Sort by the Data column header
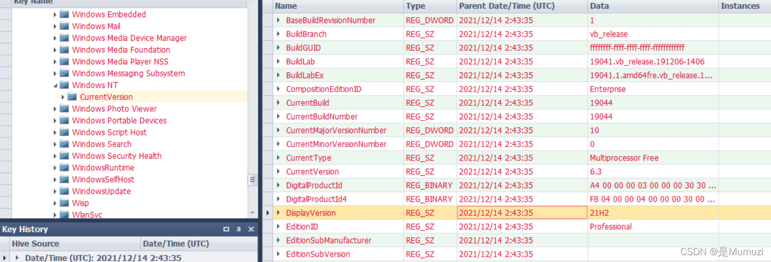771x262 pixels. point(653,6)
